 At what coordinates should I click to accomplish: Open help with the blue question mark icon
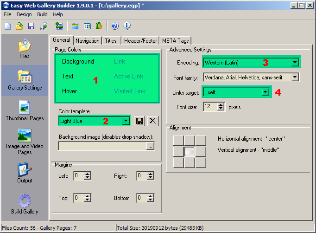click(x=115, y=26)
